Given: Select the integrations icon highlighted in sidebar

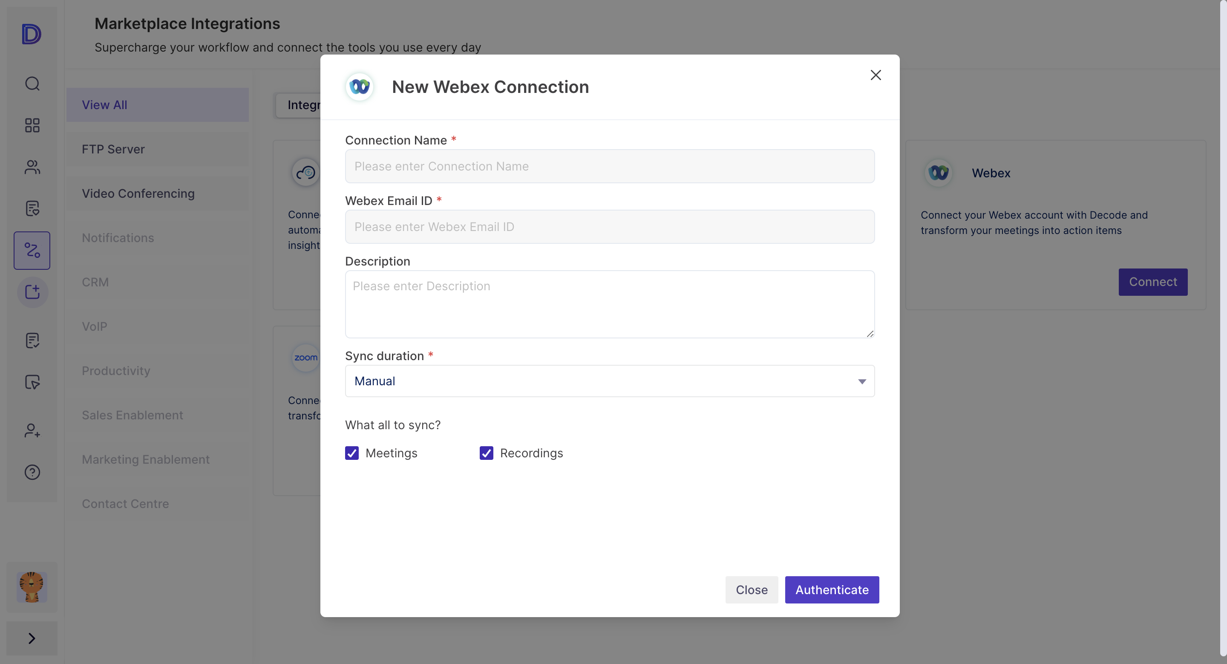Looking at the screenshot, I should point(32,250).
